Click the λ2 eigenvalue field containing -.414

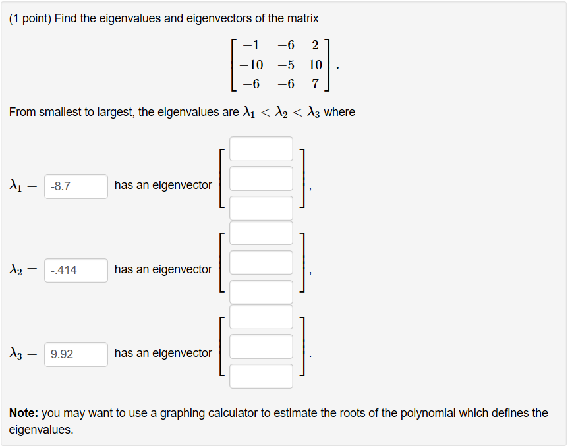pyautogui.click(x=75, y=270)
